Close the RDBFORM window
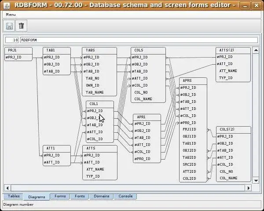Viewport: 264px width, 211px height. (256, 6)
